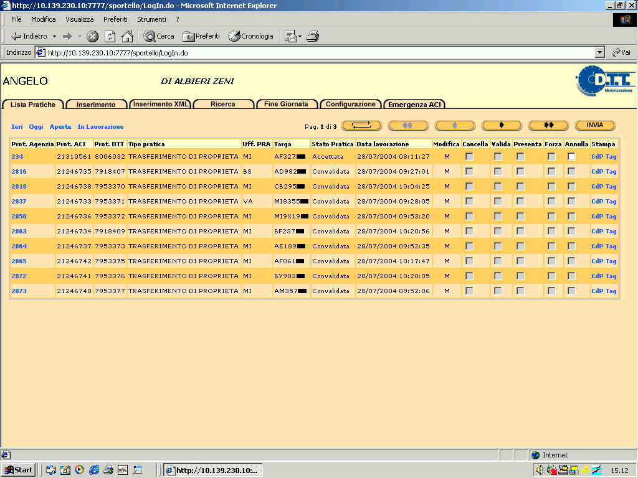Switch to the Inserimento tab
The width and height of the screenshot is (638, 478).
[x=96, y=105]
